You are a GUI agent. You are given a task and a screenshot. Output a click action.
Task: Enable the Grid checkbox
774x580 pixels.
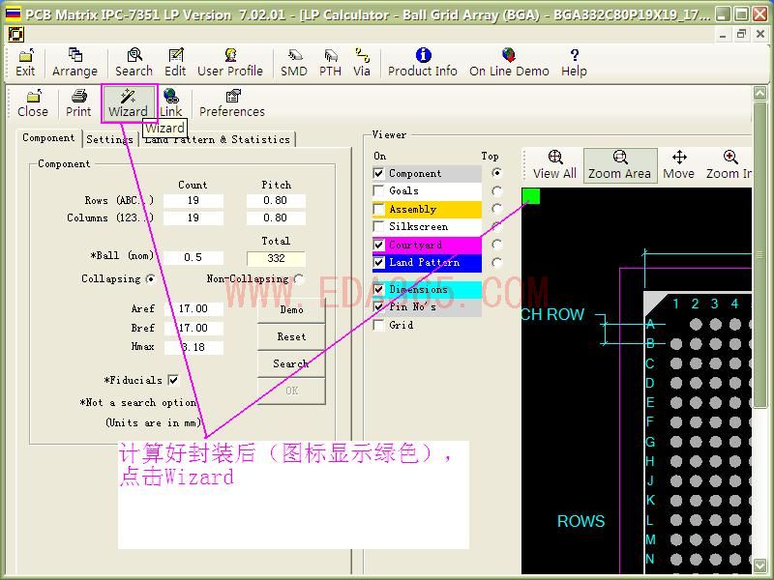[x=378, y=325]
